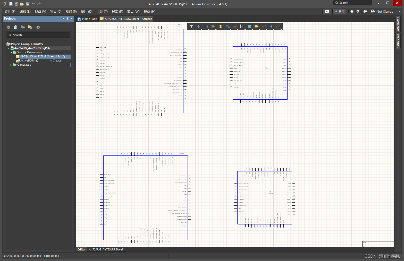This screenshot has width=404, height=261.
Task: Pin the Projects panel
Action: 68,19
